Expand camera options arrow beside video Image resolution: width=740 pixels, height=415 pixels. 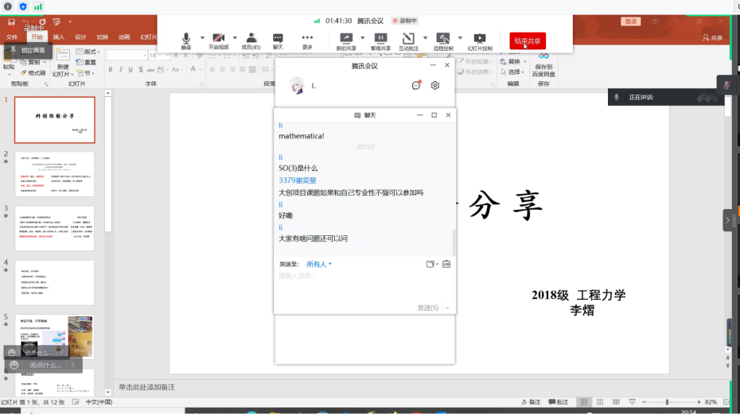tap(236, 37)
